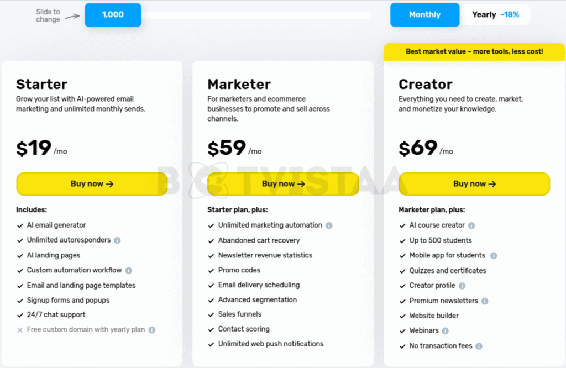Click info icon for Free custom domain
566x368 pixels.
point(152,330)
